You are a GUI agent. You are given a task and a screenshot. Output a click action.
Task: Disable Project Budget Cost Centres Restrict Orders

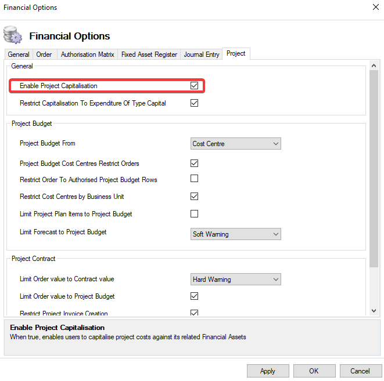pos(195,164)
